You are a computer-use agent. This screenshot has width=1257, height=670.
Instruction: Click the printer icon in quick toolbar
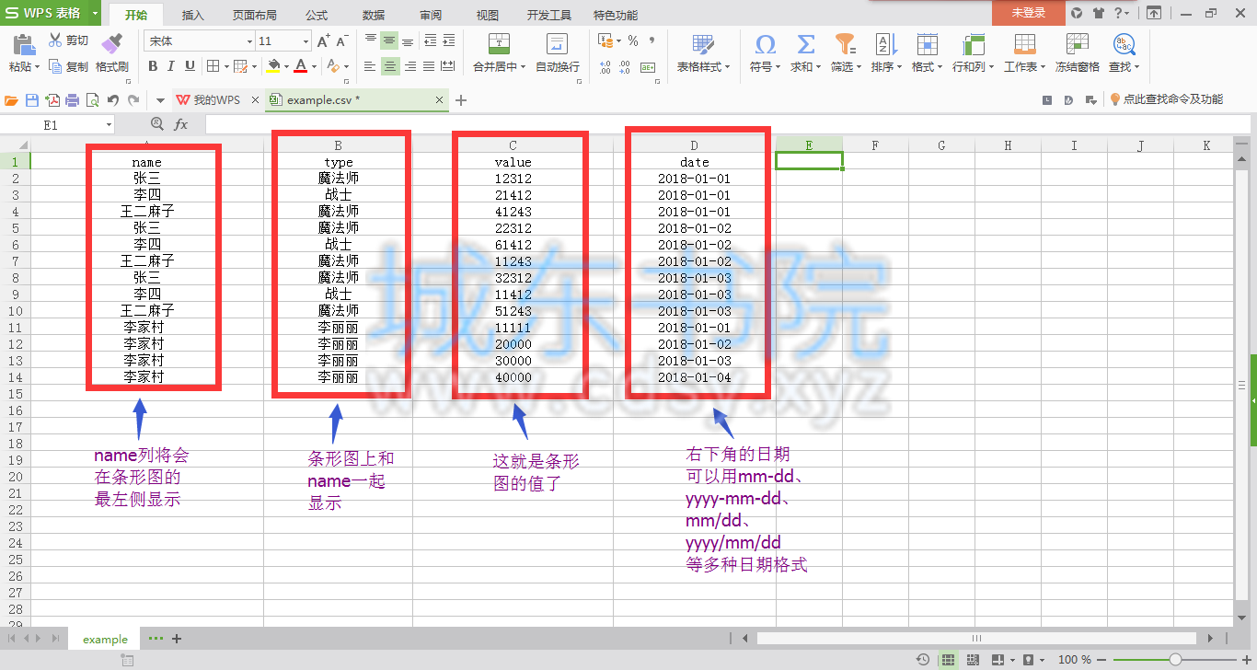[x=72, y=100]
